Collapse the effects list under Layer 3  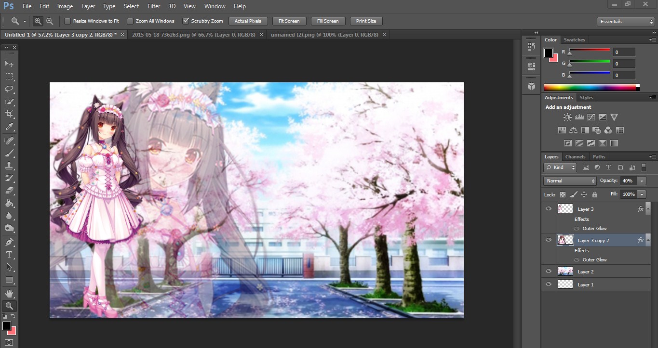click(x=648, y=208)
